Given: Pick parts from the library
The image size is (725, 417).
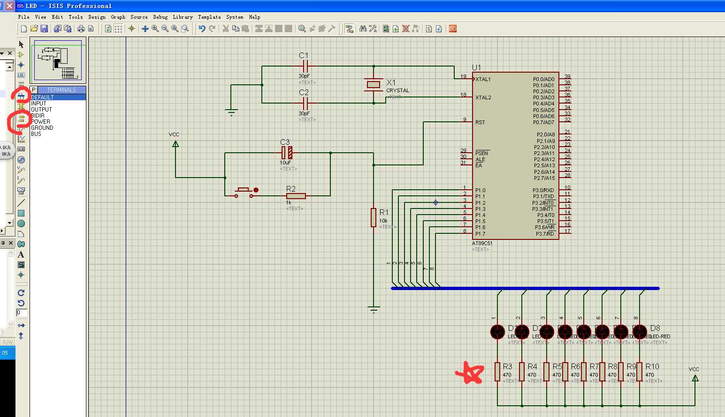Looking at the screenshot, I should [302, 29].
